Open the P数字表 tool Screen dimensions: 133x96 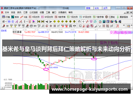[60, 17]
